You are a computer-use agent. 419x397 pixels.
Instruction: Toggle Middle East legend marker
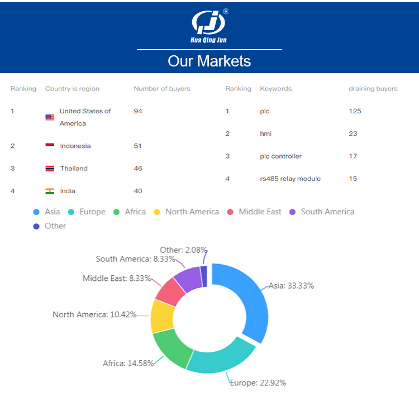pos(254,212)
